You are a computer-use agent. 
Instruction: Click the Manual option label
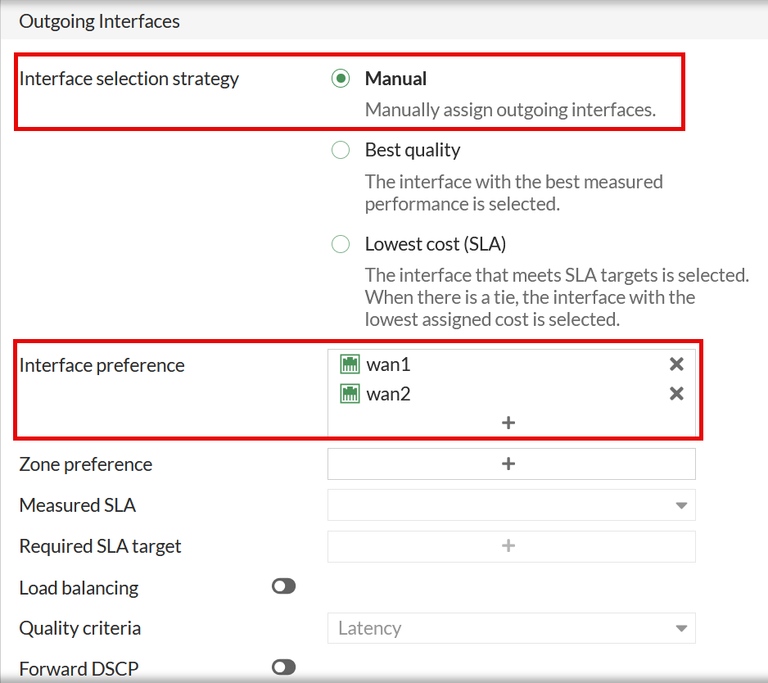coord(395,79)
